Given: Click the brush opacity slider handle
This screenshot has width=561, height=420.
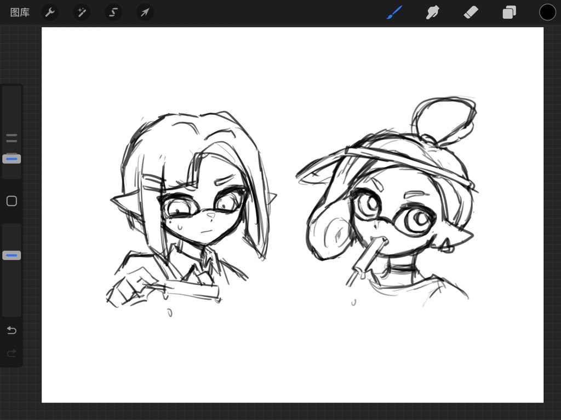Looking at the screenshot, I should point(12,255).
